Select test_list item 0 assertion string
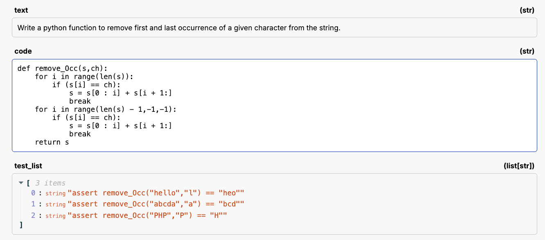The width and height of the screenshot is (545, 240). pos(159,192)
